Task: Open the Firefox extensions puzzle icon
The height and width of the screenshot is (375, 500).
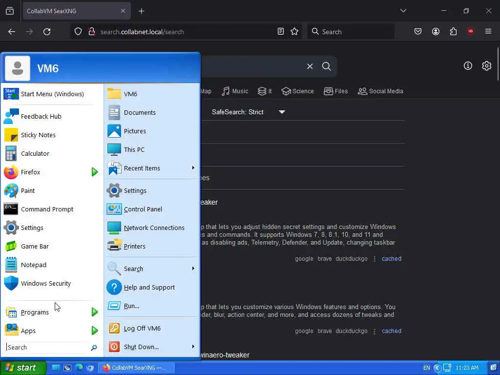Action: coord(453,32)
